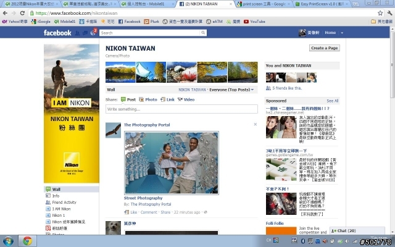Select Post share option
Image resolution: width=395 pixels, height=247 pixels.
pos(128,99)
